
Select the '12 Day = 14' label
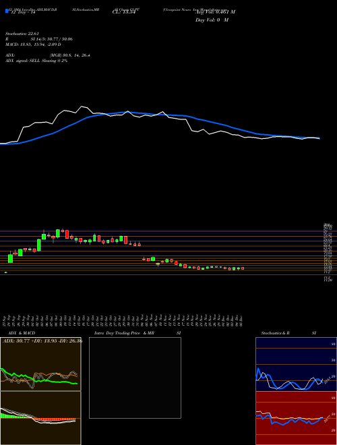point(24,13)
